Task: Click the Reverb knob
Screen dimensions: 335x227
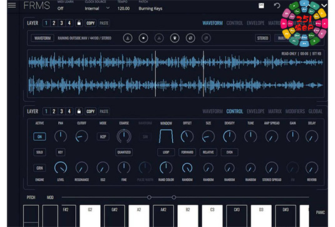Action: [312, 168]
